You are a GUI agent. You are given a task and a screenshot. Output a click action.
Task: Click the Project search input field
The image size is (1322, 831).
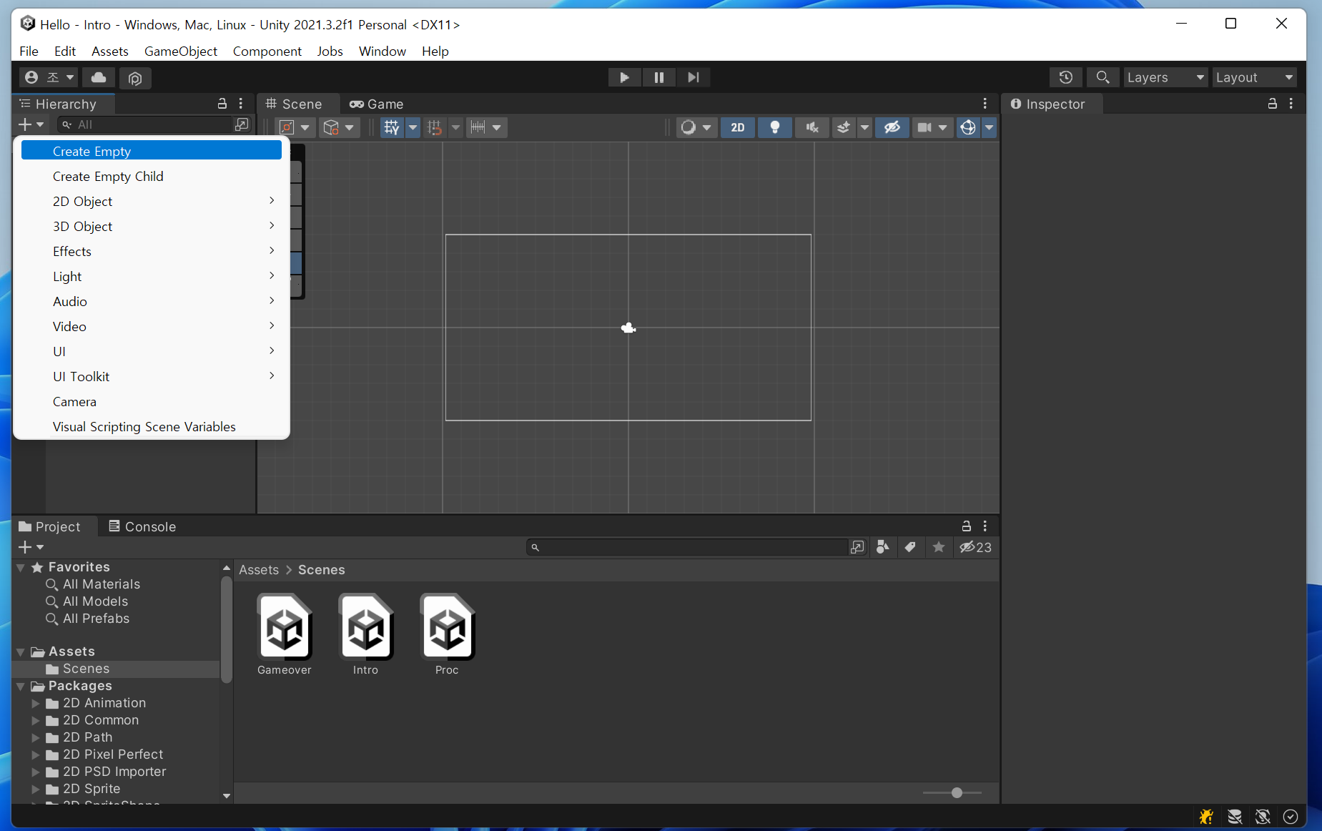coord(686,547)
